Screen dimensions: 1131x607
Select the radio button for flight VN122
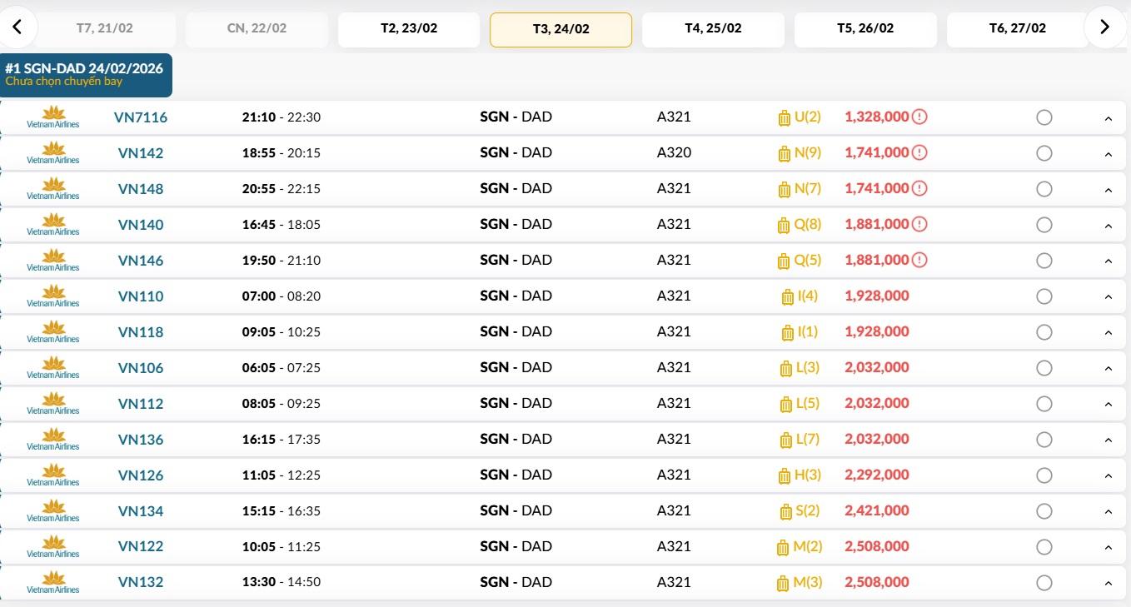click(1044, 547)
